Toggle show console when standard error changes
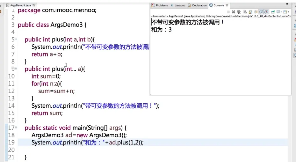Viewport: 296px width, 162px height. click(266, 12)
